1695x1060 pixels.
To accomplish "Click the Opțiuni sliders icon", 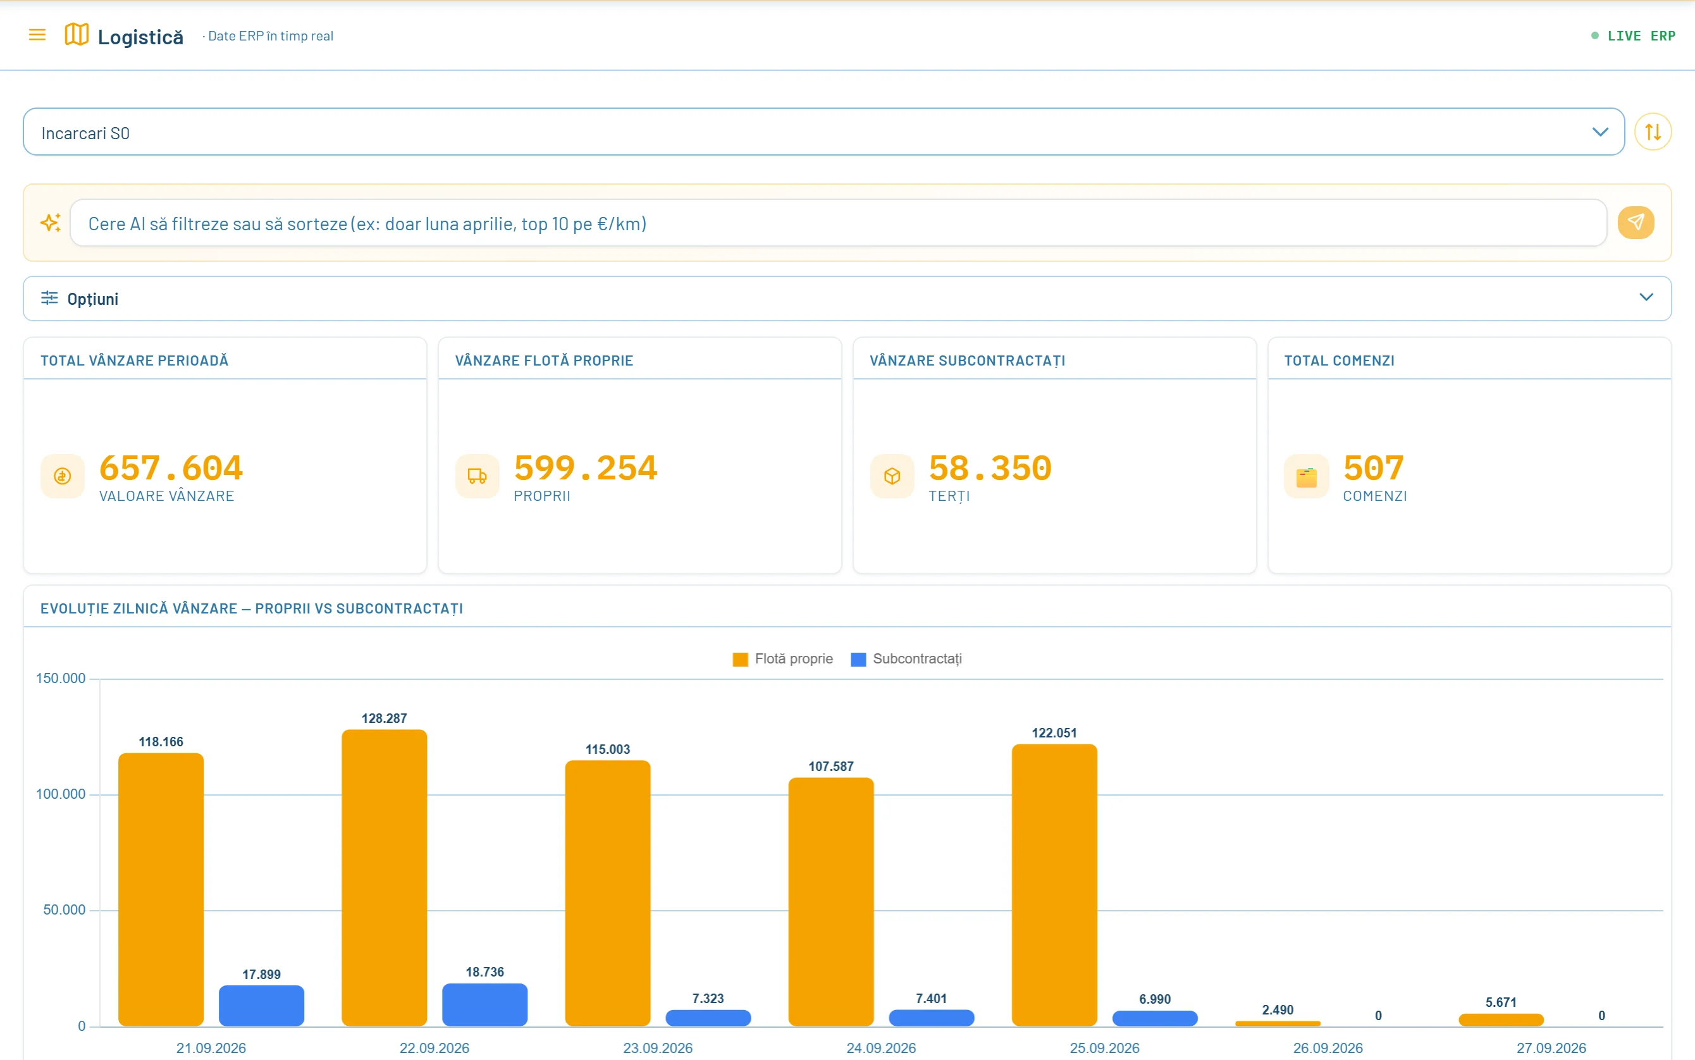I will (49, 298).
